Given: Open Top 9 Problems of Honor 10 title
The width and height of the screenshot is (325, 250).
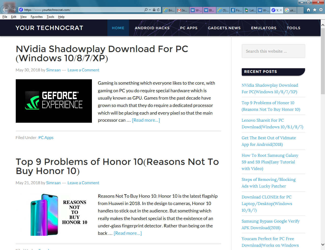Looking at the screenshot, I should tap(117, 166).
